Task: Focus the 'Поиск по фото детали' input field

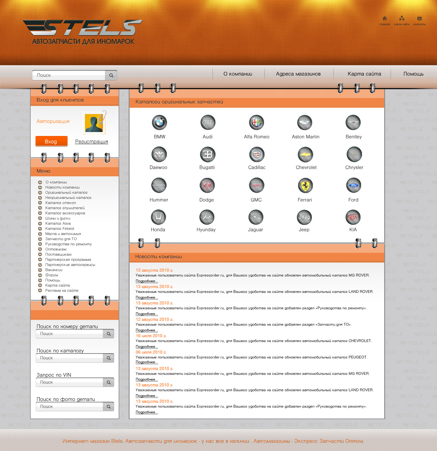Action: pos(69,407)
